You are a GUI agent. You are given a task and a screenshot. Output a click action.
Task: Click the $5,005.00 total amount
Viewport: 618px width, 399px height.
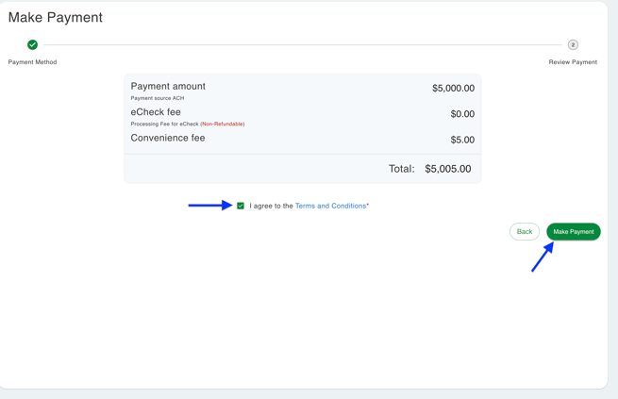click(447, 169)
